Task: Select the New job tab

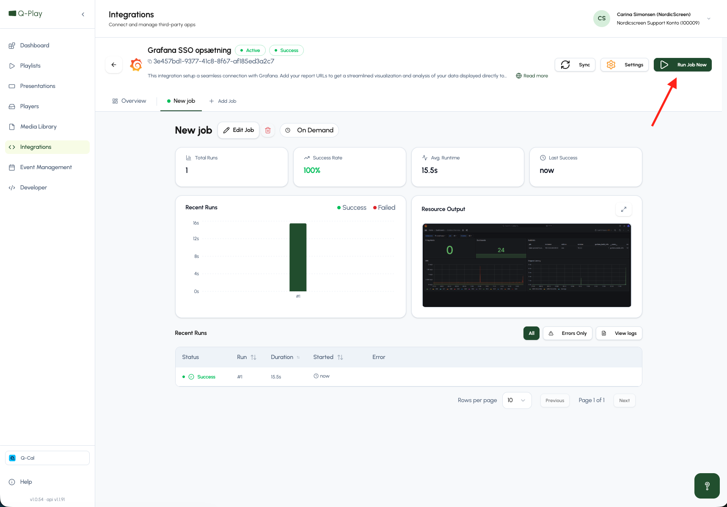Action: coord(181,101)
